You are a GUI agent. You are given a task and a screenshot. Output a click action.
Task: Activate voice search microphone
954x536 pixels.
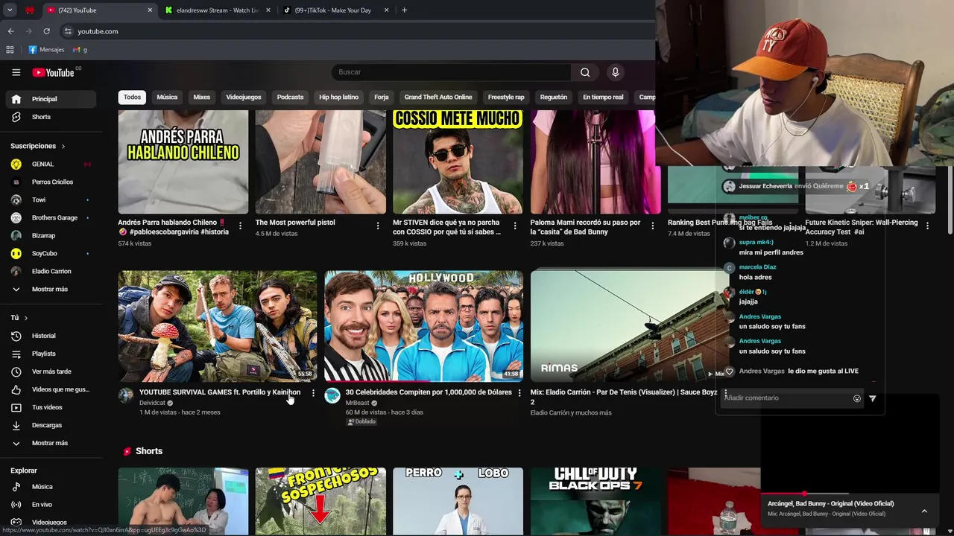(615, 72)
